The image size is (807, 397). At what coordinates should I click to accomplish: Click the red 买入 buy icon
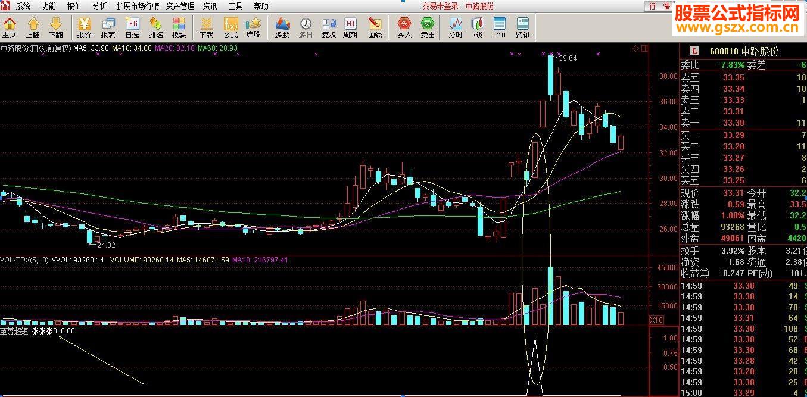404,27
